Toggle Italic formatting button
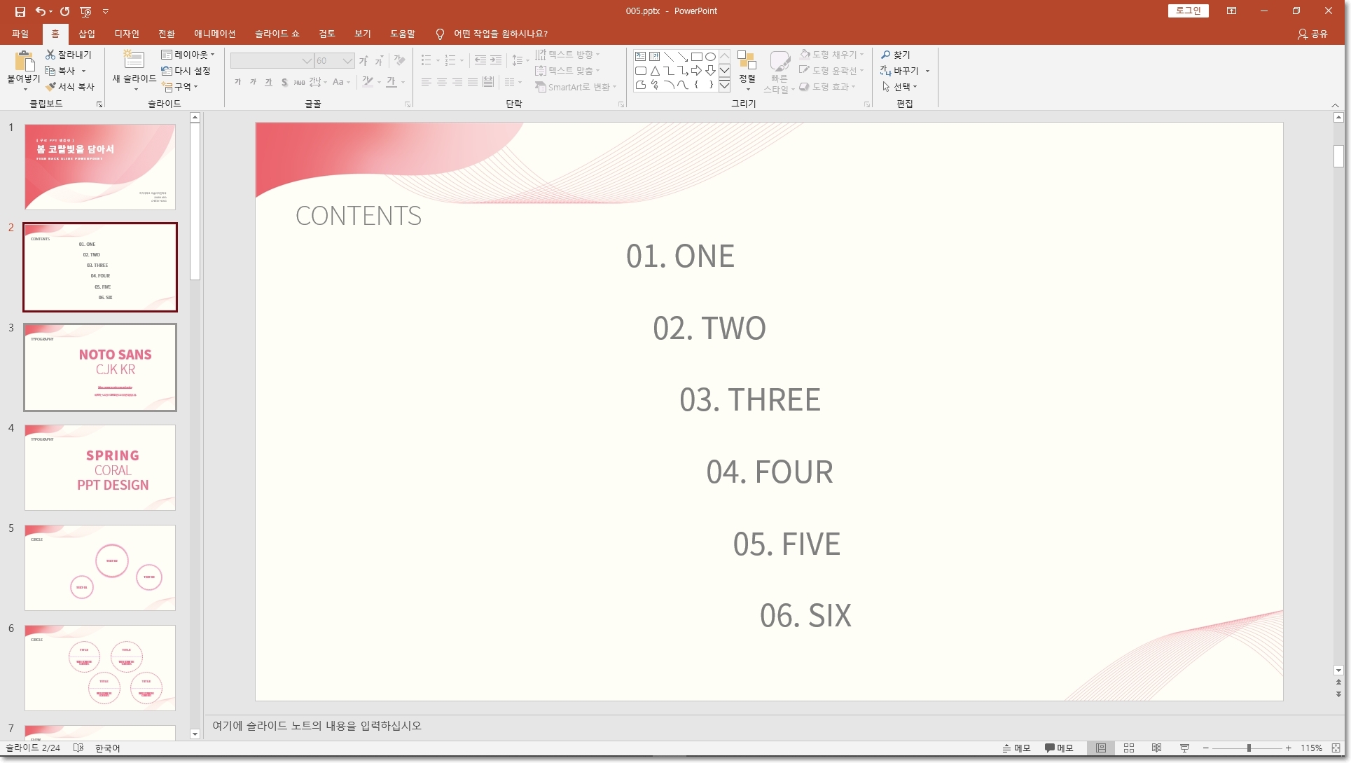Image resolution: width=1351 pixels, height=763 pixels. [253, 82]
